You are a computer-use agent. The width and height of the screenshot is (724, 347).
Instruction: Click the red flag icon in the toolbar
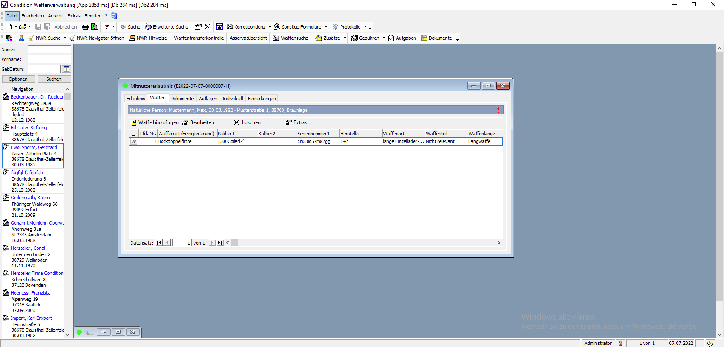pyautogui.click(x=106, y=27)
